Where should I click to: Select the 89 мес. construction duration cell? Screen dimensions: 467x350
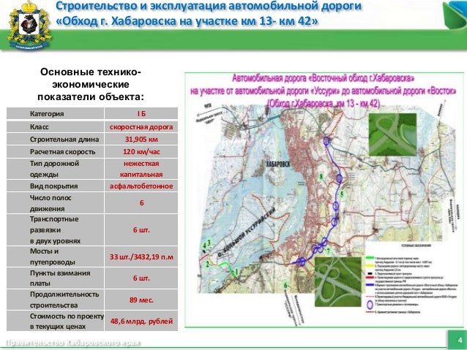click(x=141, y=300)
